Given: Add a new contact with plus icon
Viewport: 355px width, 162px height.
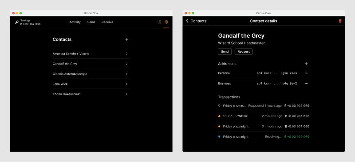Looking at the screenshot, I should (x=127, y=39).
